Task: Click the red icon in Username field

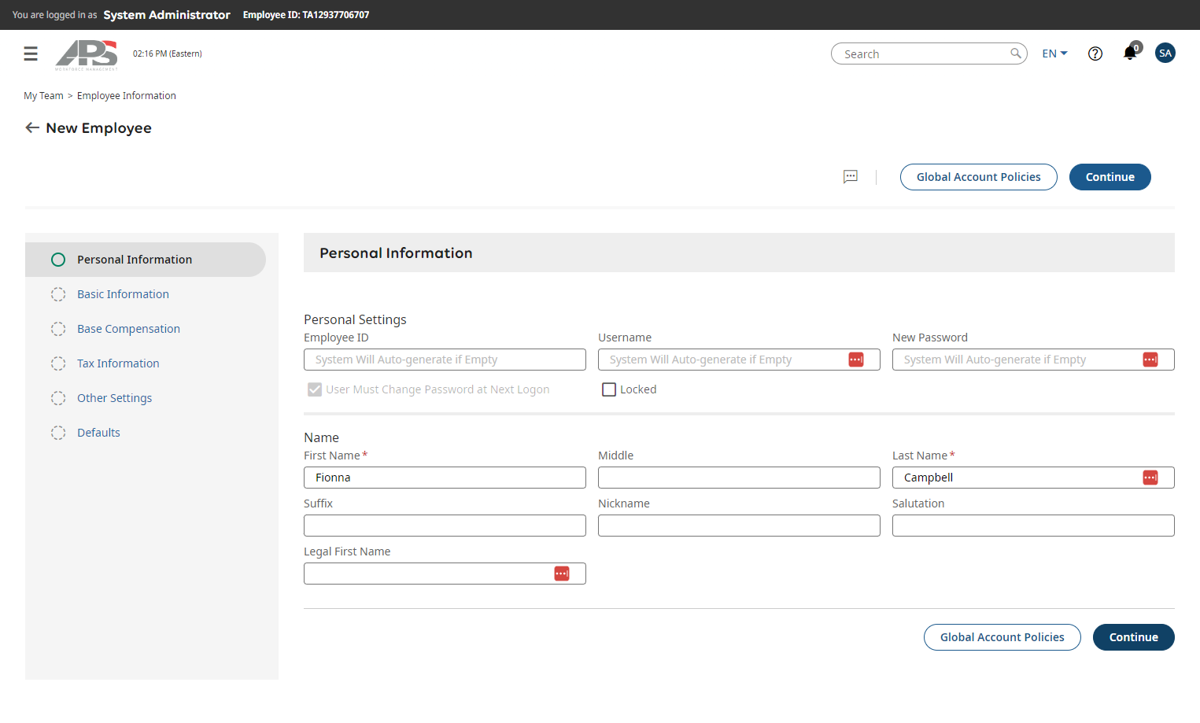Action: tap(856, 360)
